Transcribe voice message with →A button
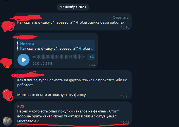This screenshot has height=127, width=179. [x=91, y=57]
